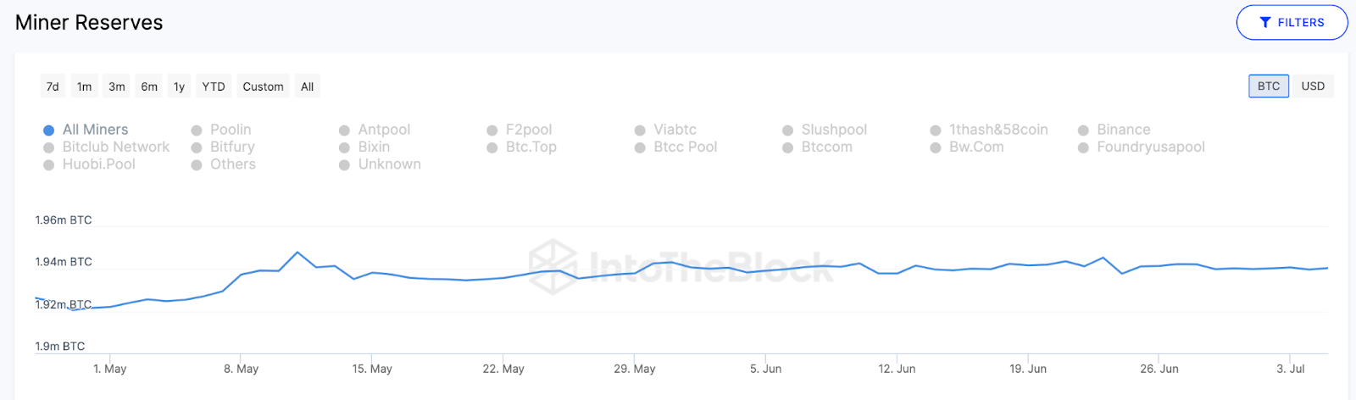
Task: Toggle the All Miners series dot
Action: (49, 131)
